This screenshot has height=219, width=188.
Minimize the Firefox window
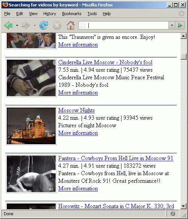[x=170, y=5]
